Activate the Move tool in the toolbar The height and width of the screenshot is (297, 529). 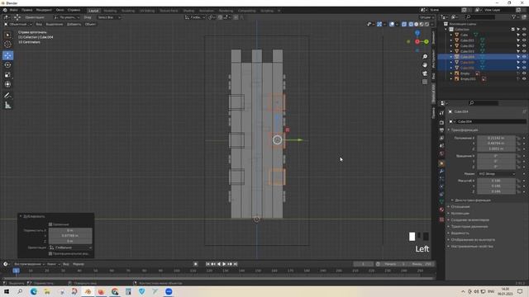[7, 55]
